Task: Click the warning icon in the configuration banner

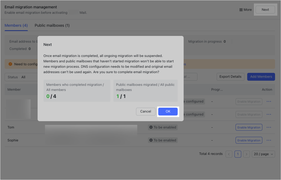Action: [10, 64]
